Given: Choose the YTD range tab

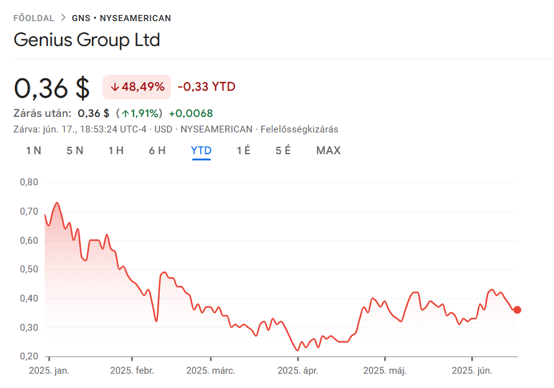Looking at the screenshot, I should point(201,150).
